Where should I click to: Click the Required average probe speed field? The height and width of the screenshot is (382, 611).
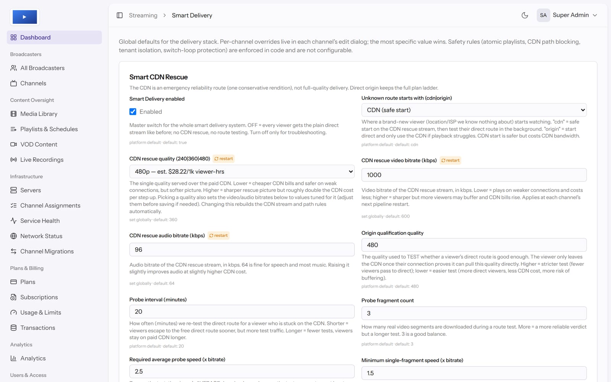242,371
